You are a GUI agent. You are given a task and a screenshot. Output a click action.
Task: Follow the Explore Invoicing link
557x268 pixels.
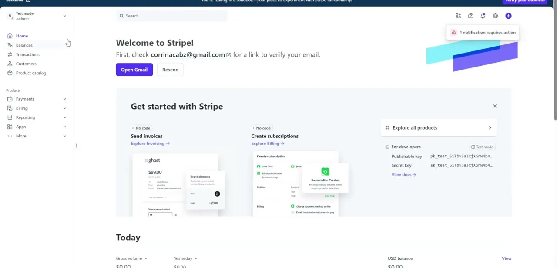[150, 144]
